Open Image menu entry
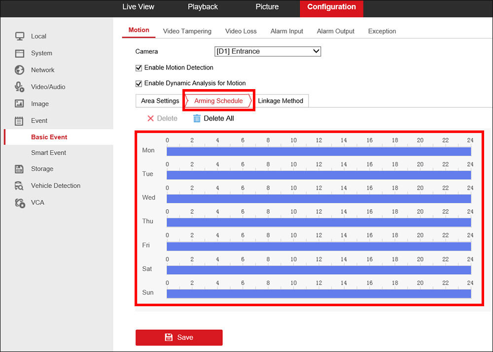Viewport: 493px width, 352px height. (40, 103)
